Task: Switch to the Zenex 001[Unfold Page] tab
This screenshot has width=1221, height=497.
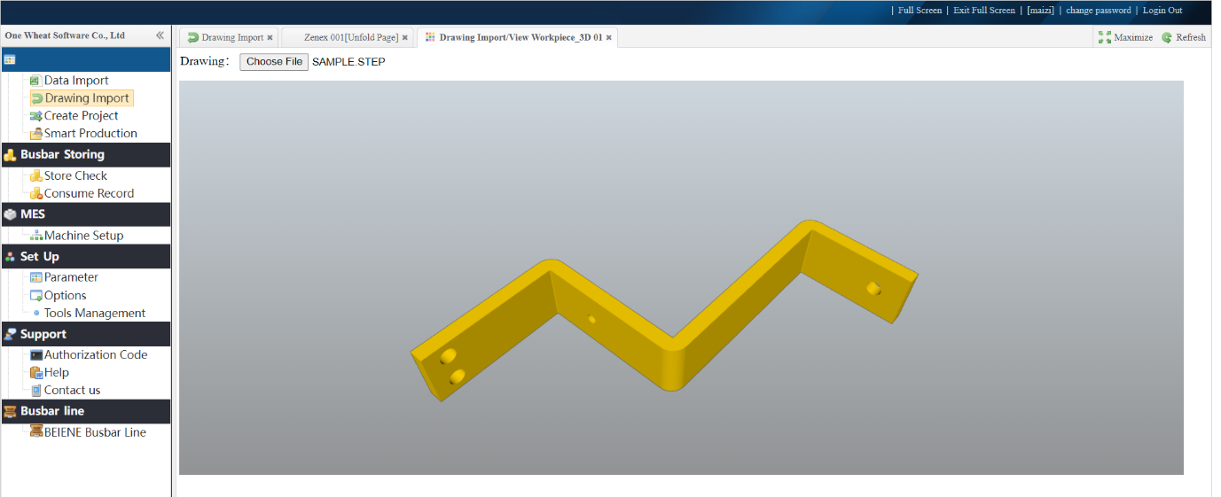Action: (x=350, y=37)
